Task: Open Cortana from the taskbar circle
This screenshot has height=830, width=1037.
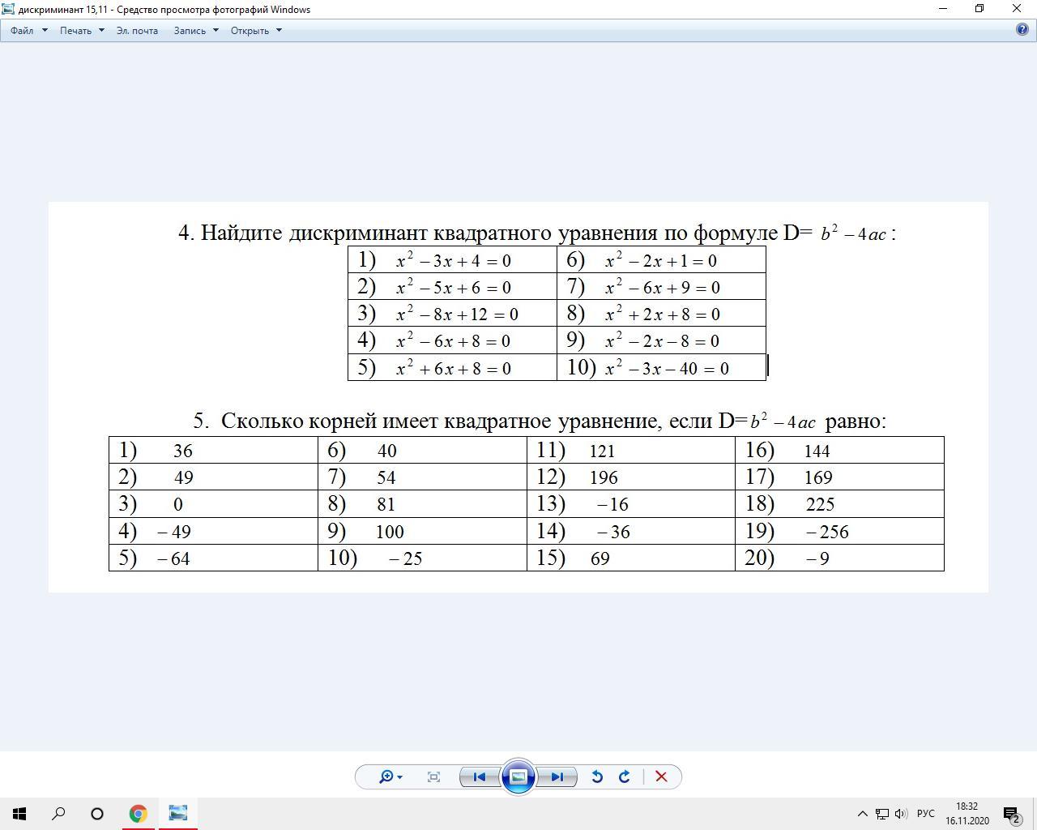Action: 97,814
